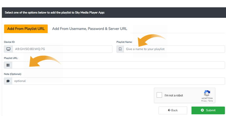The width and height of the screenshot is (226, 116).
Task: Open the reCAPTCHA Terms link
Action: [x=210, y=101]
